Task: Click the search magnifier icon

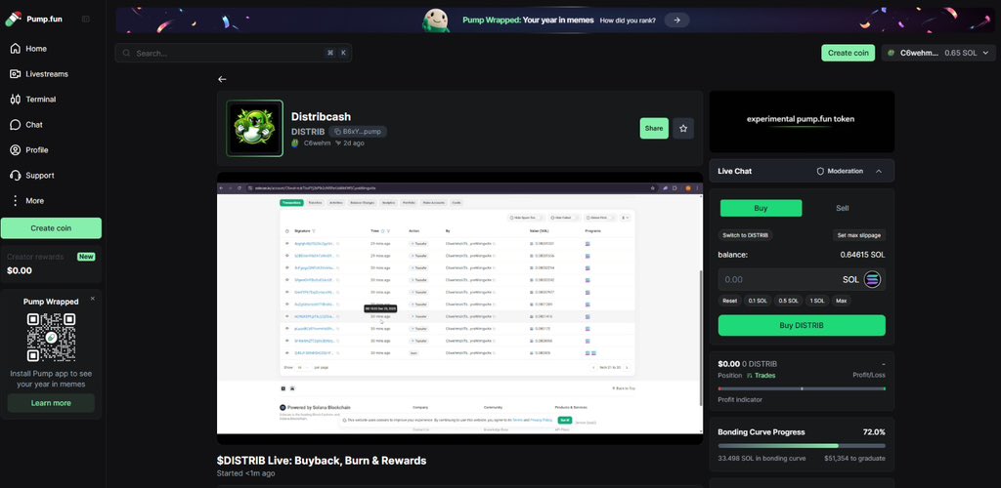Action: [x=126, y=53]
